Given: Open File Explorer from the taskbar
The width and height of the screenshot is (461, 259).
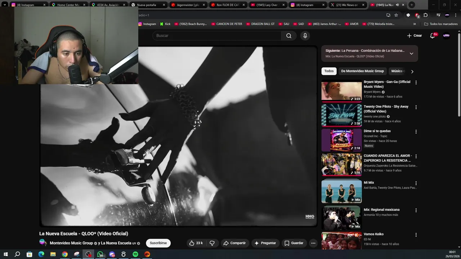Looking at the screenshot, I should [53, 254].
